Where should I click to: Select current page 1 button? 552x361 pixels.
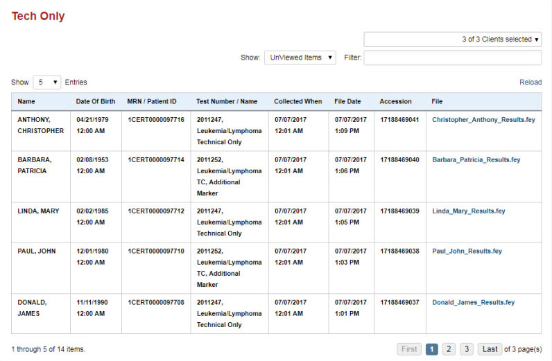(431, 349)
